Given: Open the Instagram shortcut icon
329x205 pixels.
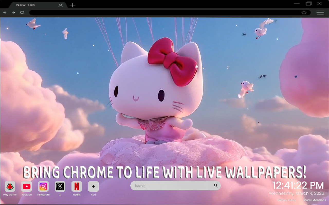Looking at the screenshot, I should pos(43,187).
